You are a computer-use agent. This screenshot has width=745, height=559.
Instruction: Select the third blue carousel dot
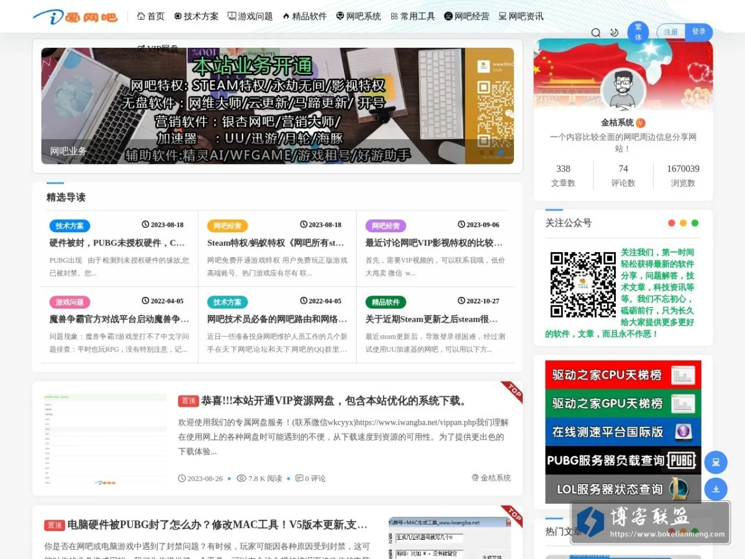click(x=501, y=152)
